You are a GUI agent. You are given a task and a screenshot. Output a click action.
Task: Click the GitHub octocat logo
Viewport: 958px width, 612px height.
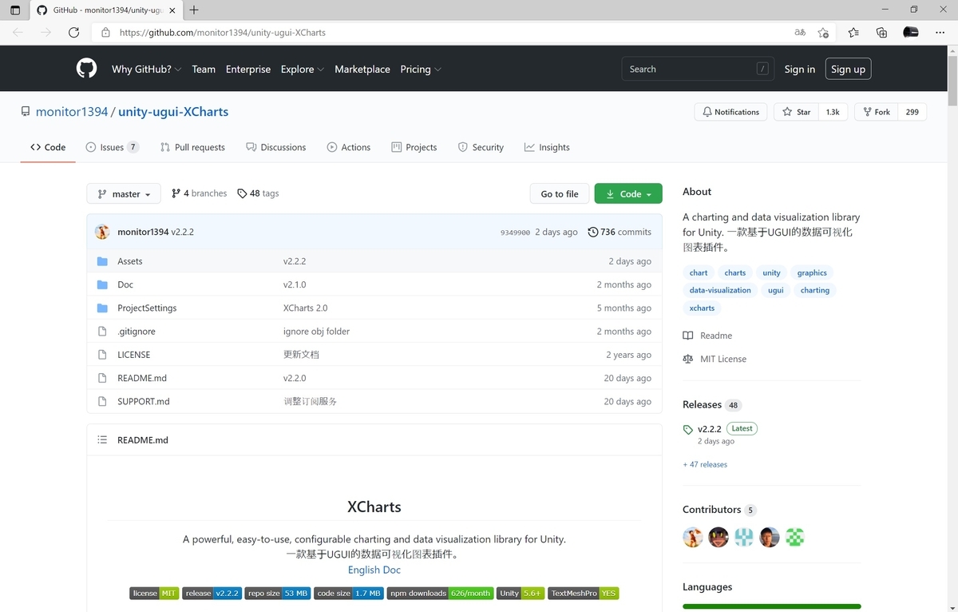pos(86,68)
